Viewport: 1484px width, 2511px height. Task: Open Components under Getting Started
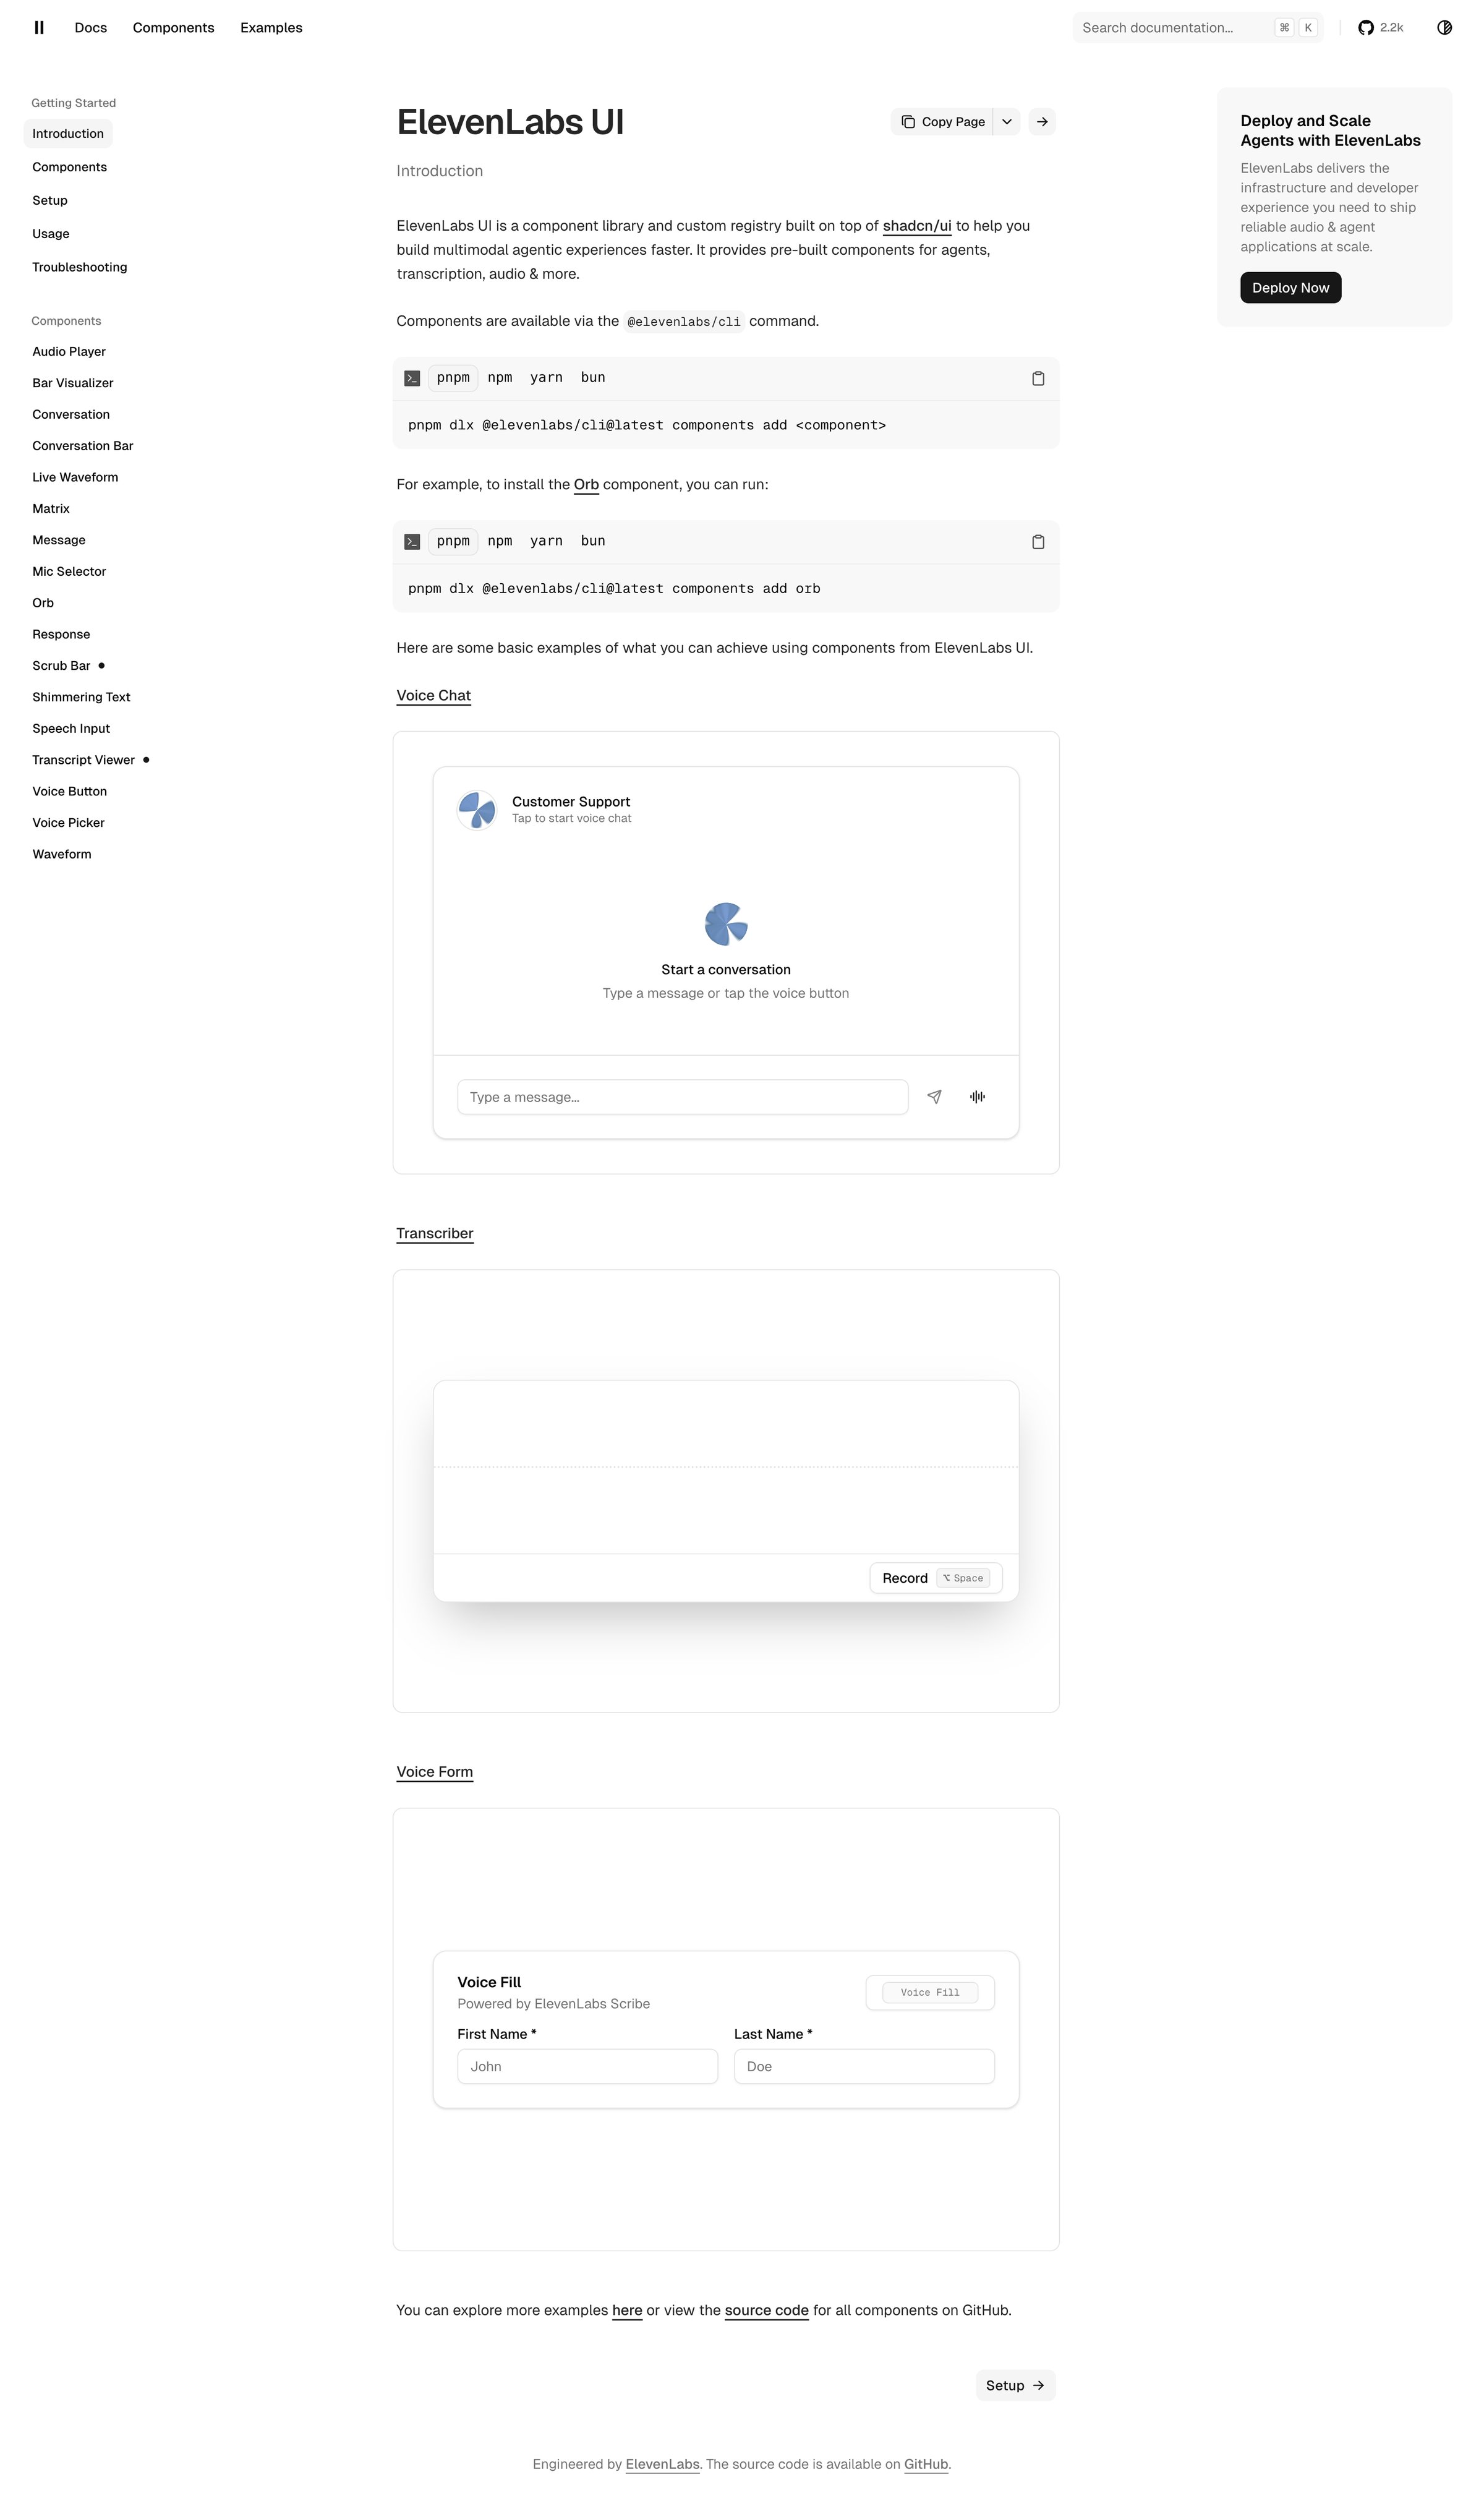pos(70,167)
